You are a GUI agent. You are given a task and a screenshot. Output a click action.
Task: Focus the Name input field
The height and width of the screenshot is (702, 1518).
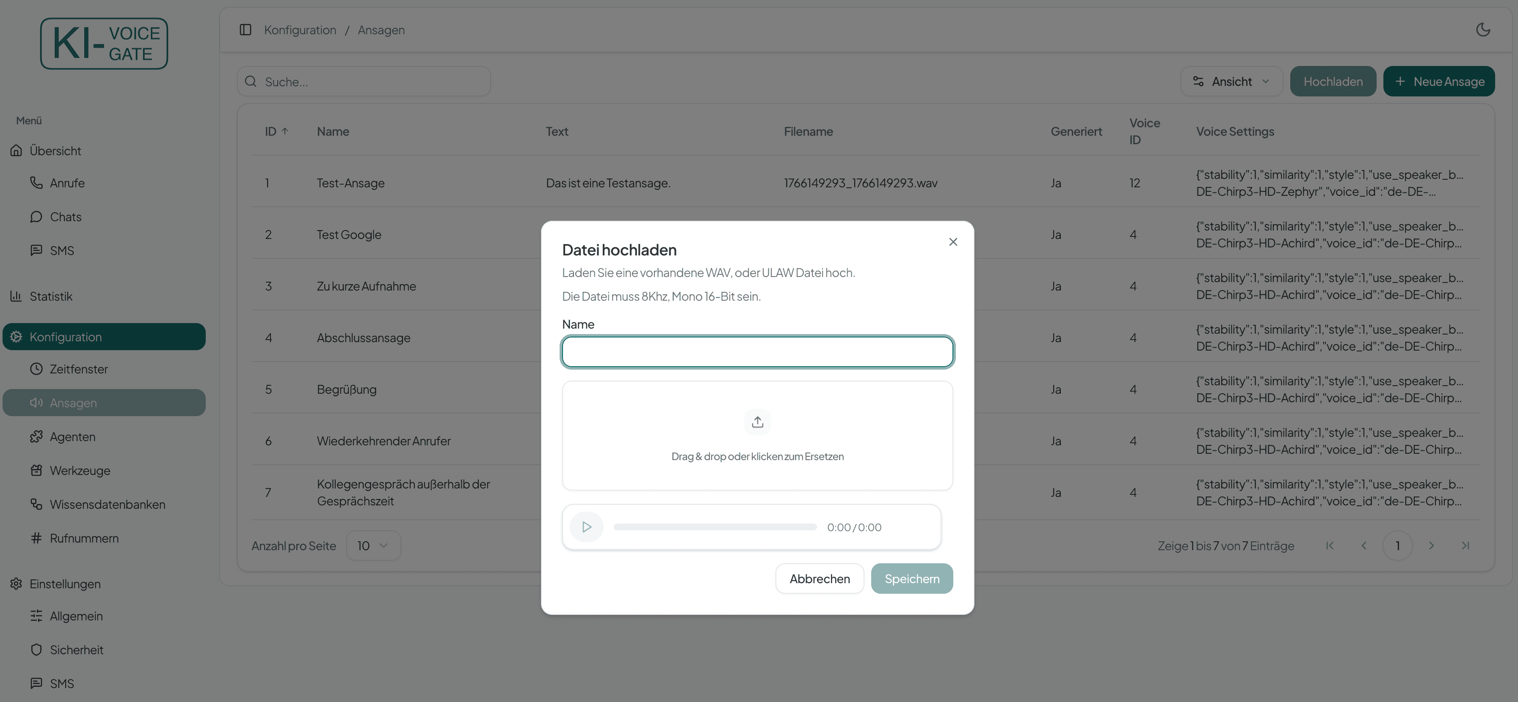757,351
